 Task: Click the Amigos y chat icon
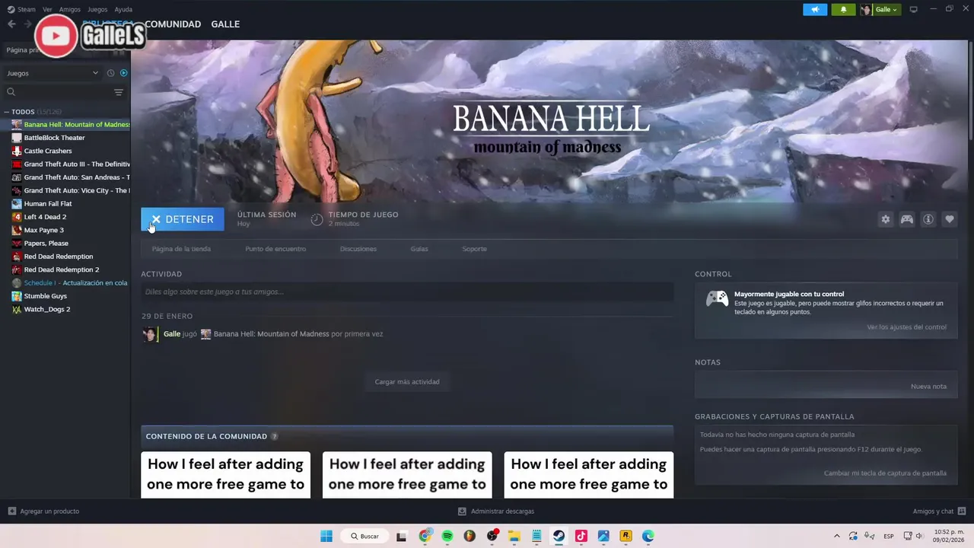[x=962, y=511]
